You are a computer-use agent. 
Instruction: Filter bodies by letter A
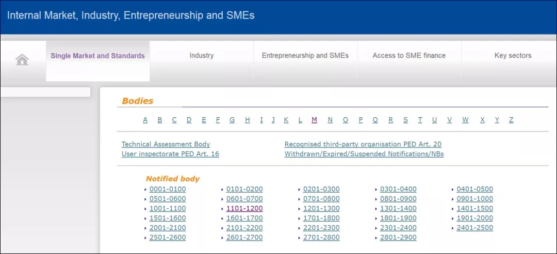145,120
